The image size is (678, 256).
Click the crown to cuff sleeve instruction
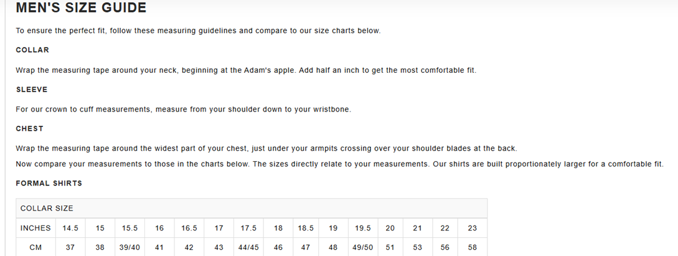[183, 110]
